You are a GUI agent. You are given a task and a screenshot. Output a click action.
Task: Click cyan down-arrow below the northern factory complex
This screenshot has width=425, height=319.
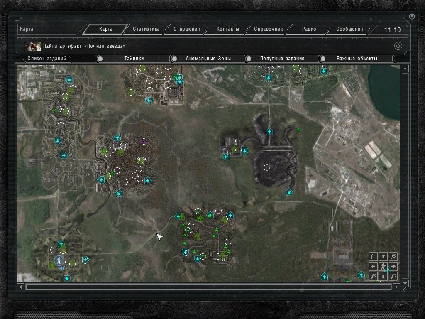point(149,101)
